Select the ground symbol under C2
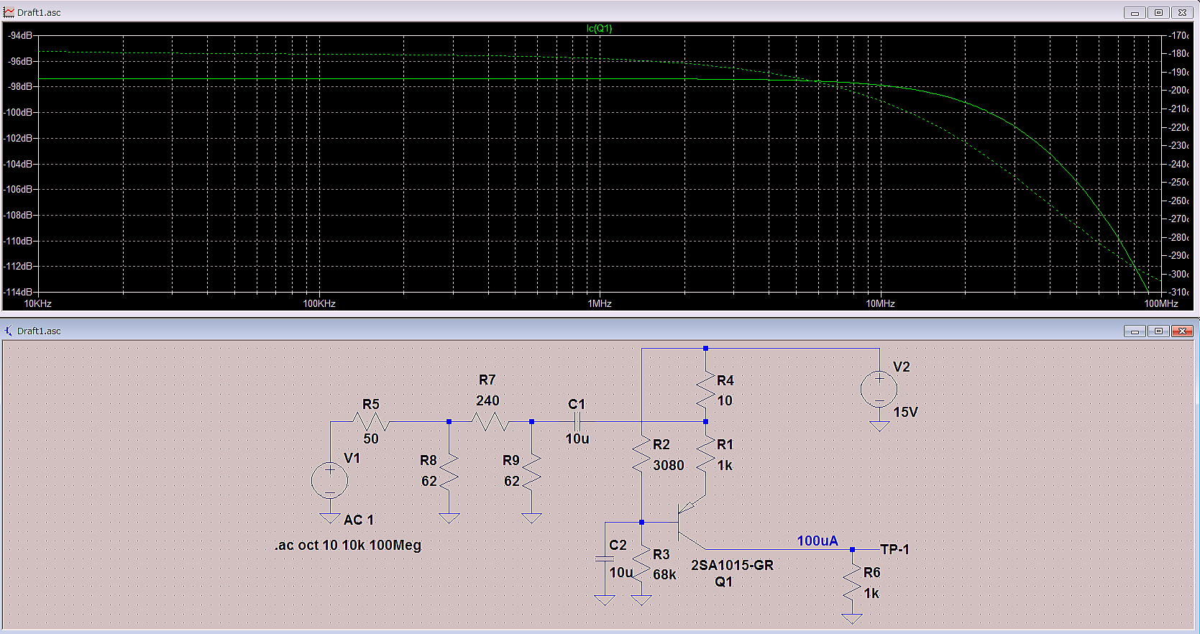 (x=605, y=600)
